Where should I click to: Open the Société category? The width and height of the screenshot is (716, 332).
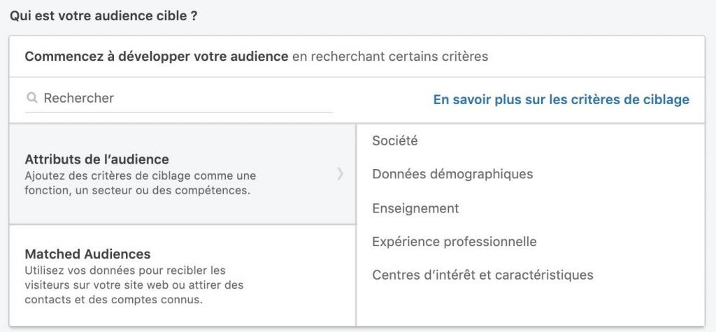394,140
